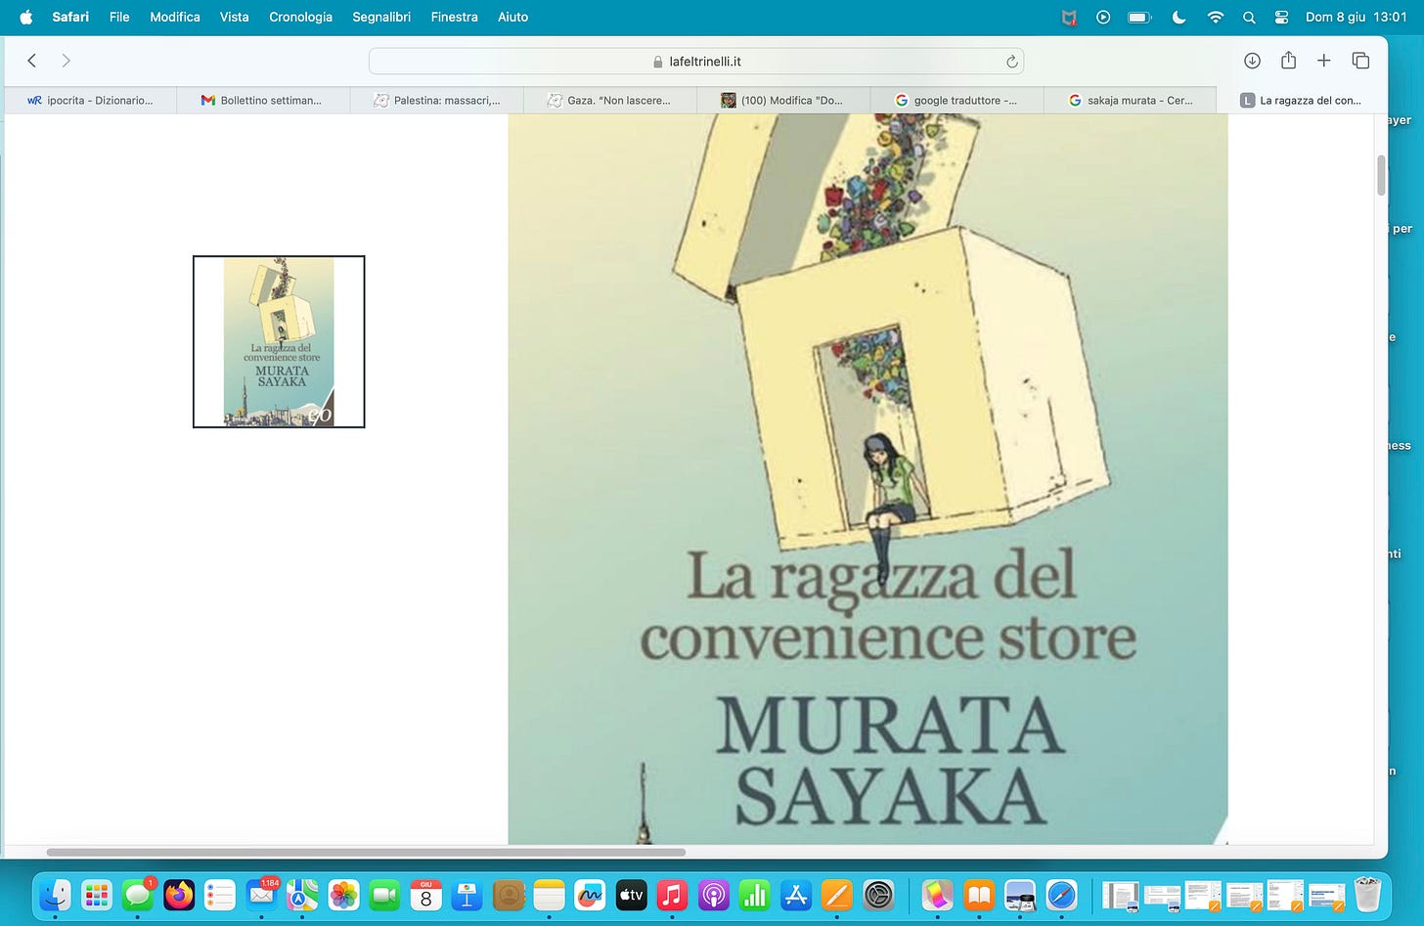The height and width of the screenshot is (926, 1424).
Task: Open Apple TV from the Dock
Action: [x=631, y=894]
